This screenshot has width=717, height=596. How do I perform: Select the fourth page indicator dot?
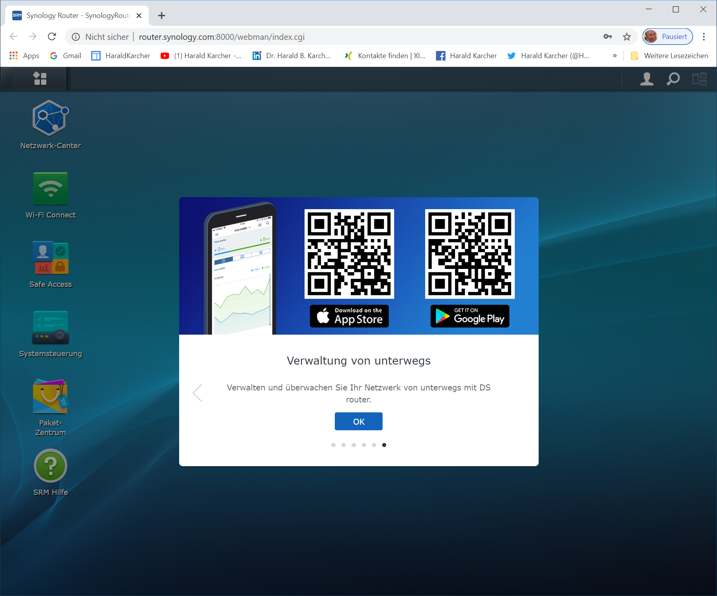(364, 445)
